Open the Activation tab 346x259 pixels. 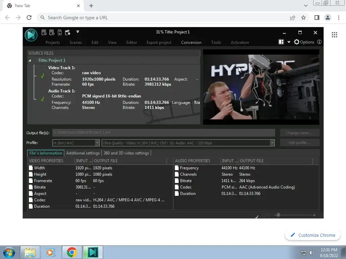(x=240, y=42)
